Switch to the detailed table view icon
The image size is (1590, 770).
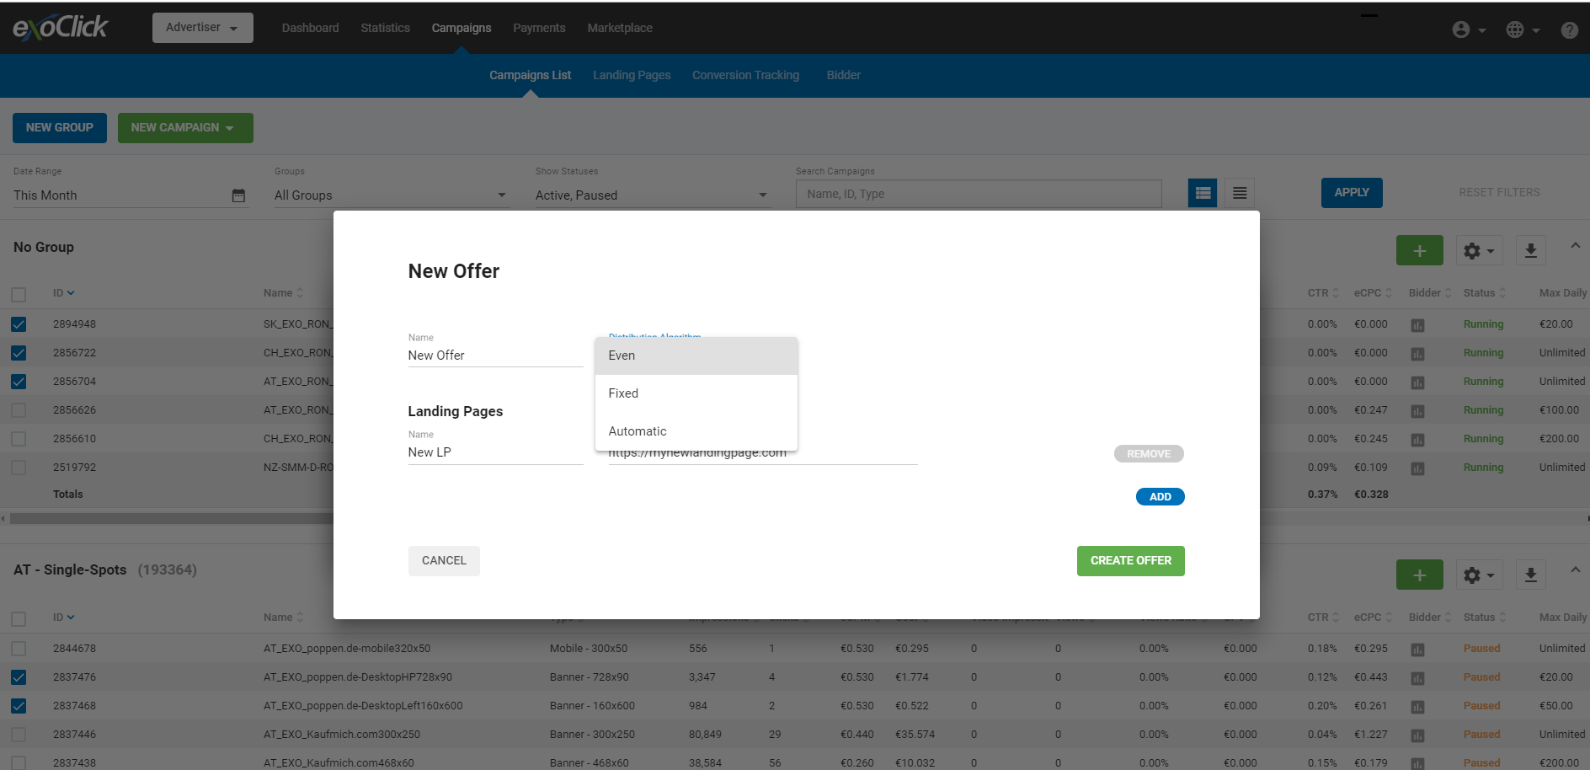click(1203, 193)
